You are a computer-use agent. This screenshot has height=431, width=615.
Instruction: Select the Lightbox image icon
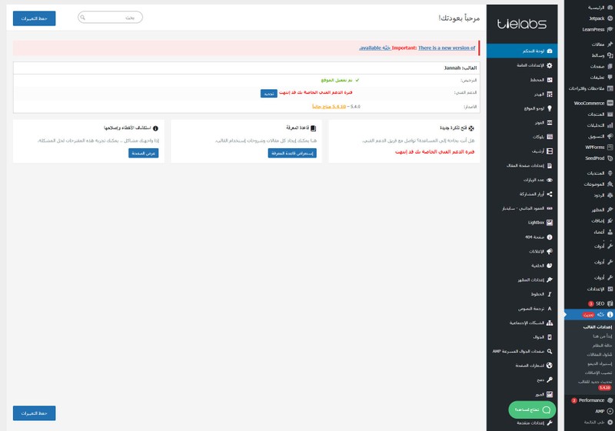[550, 223]
